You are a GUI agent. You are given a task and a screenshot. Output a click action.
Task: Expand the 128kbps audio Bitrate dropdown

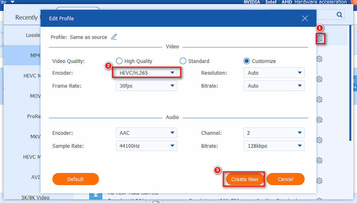(x=274, y=146)
